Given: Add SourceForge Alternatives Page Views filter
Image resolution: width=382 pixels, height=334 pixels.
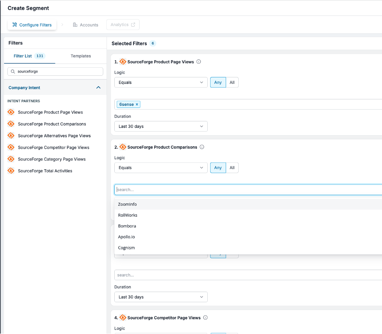Looking at the screenshot, I should click(54, 135).
